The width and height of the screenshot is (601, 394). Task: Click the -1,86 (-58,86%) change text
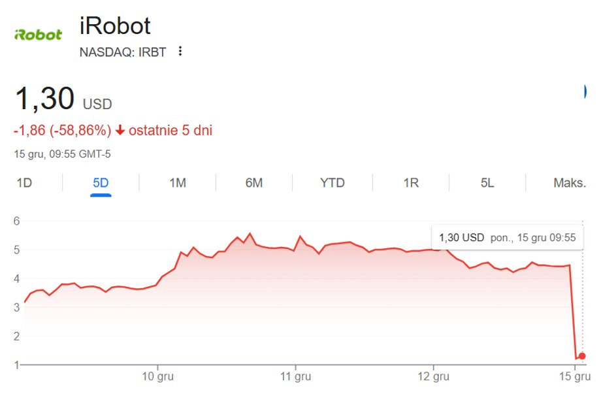[x=62, y=131]
